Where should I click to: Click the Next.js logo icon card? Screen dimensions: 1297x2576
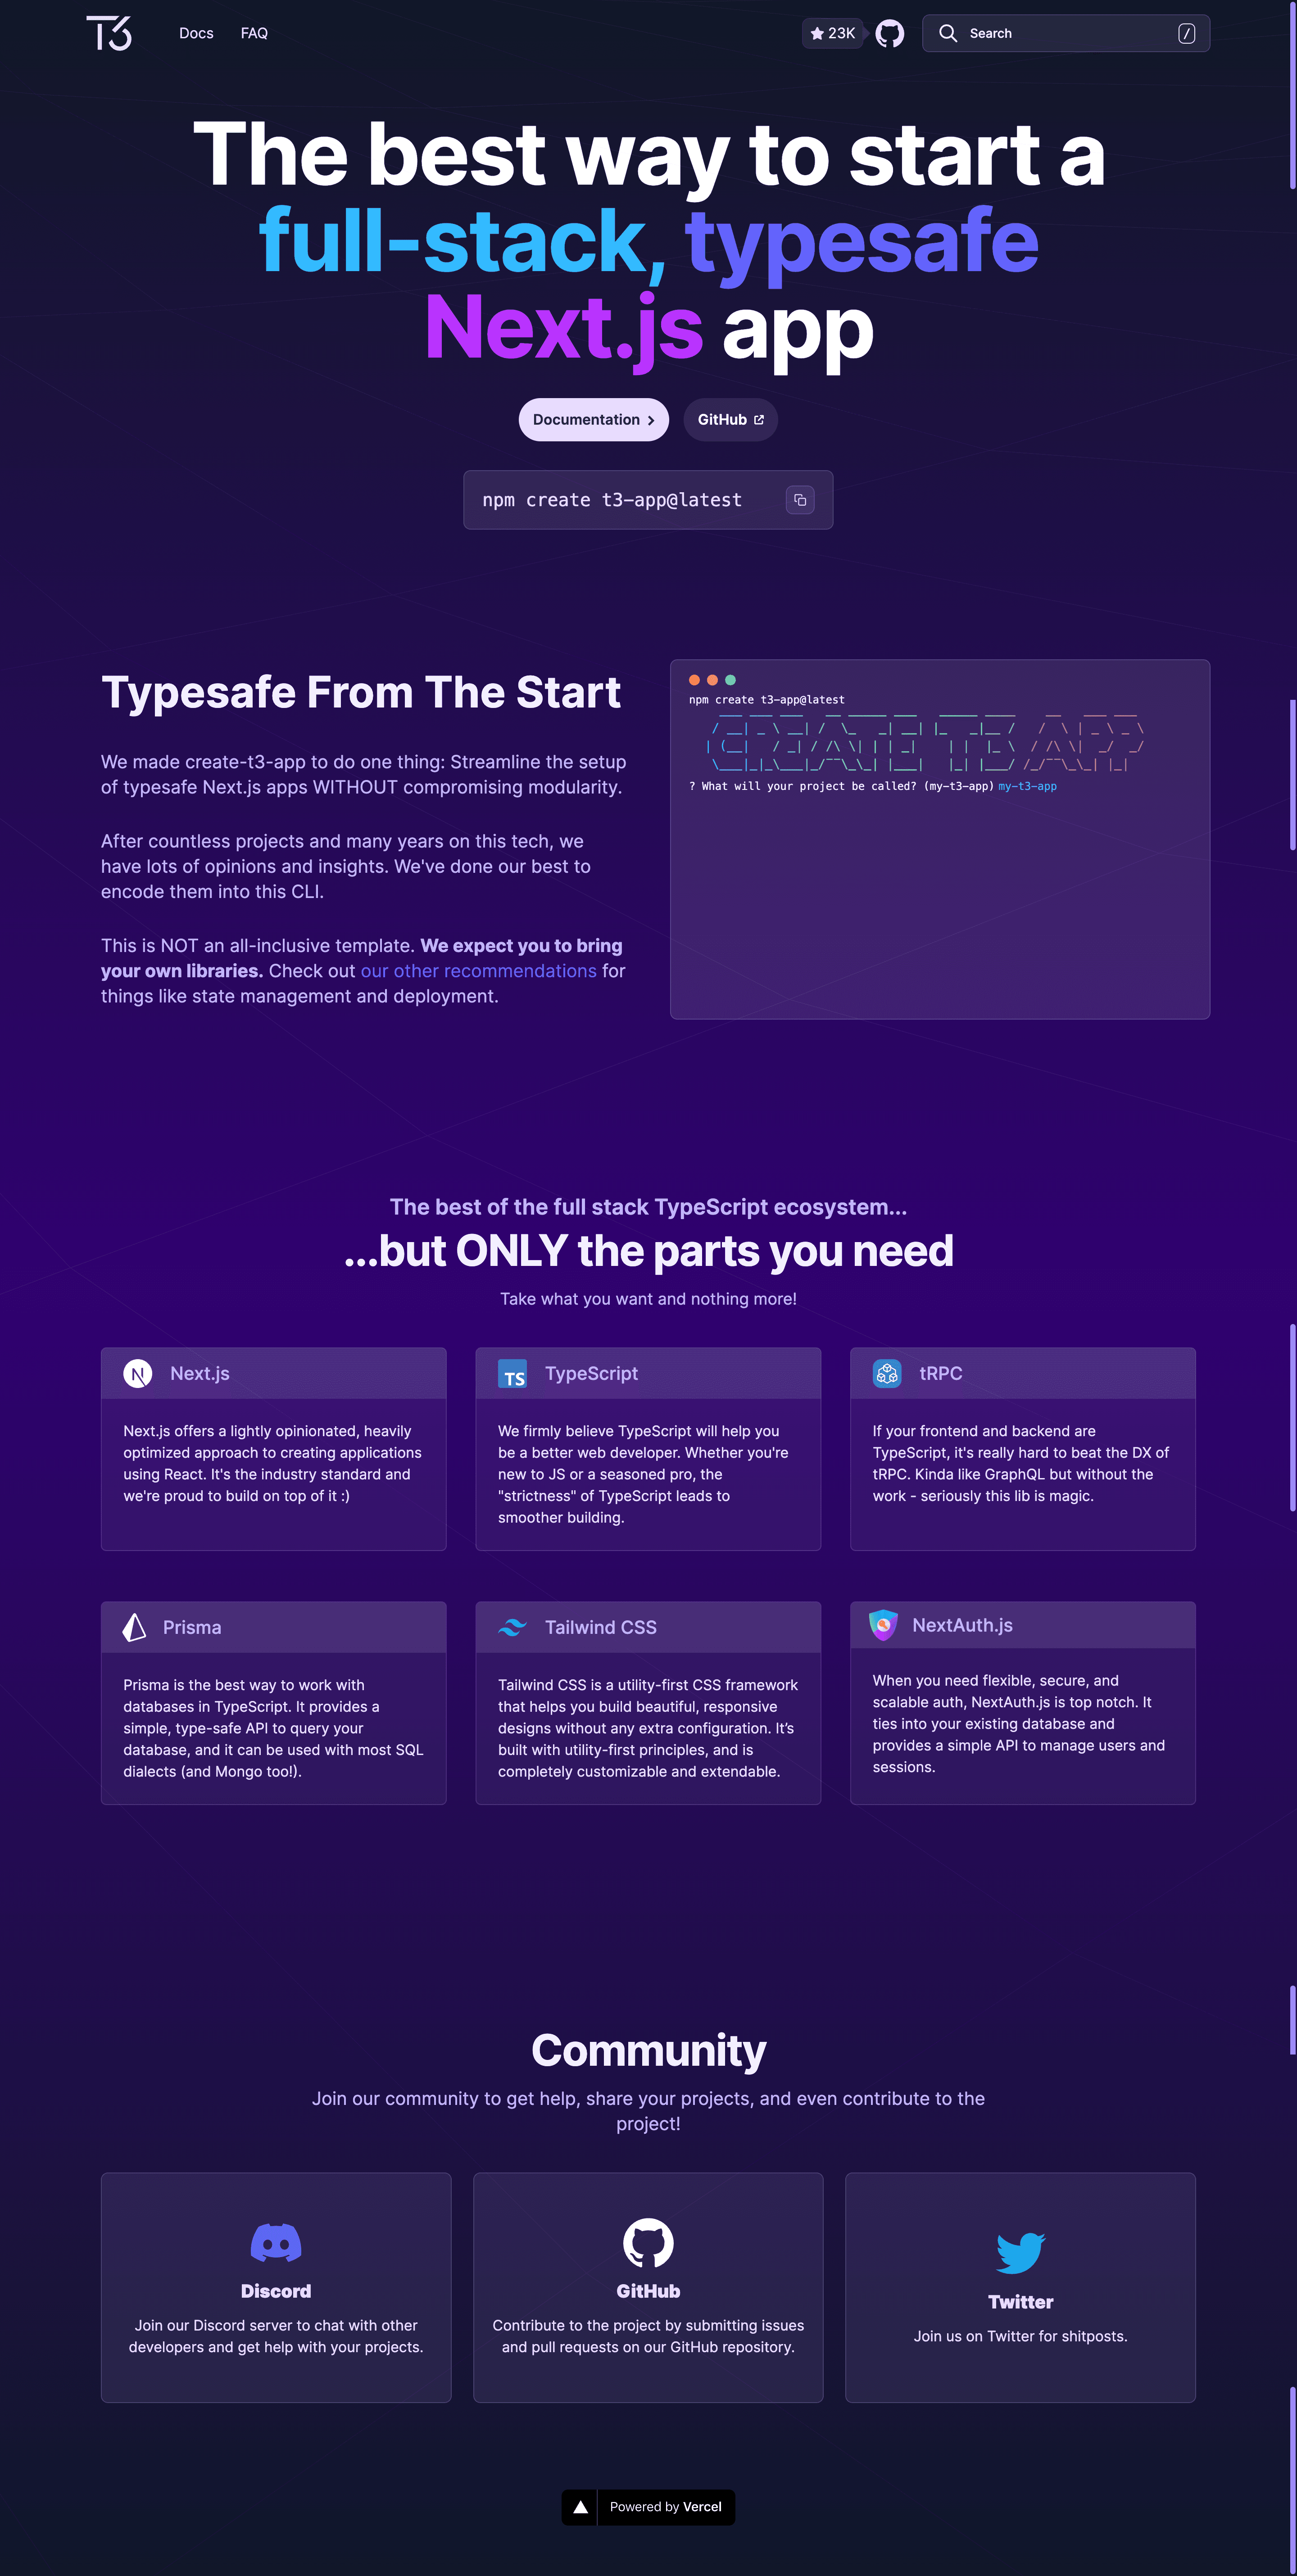138,1374
